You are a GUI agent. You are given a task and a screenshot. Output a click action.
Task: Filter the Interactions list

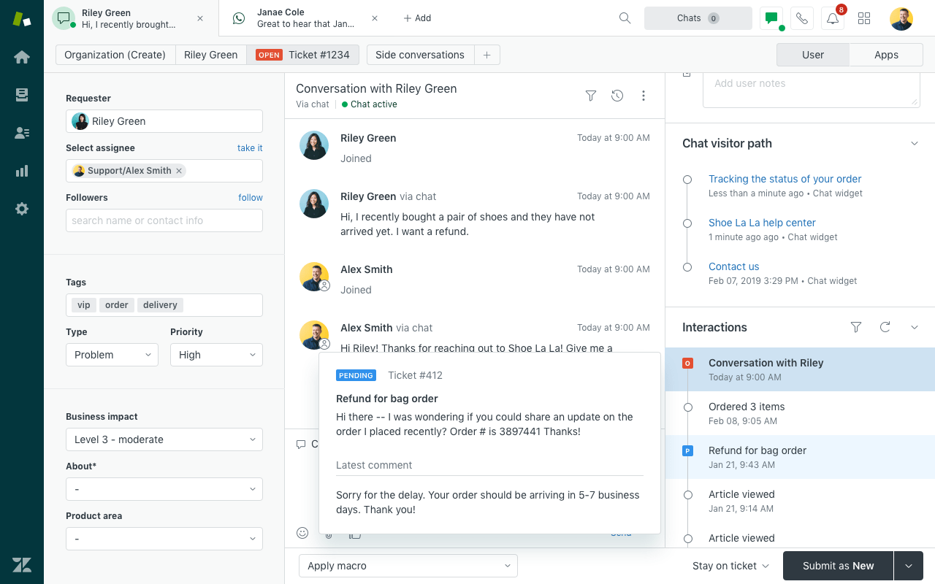856,327
